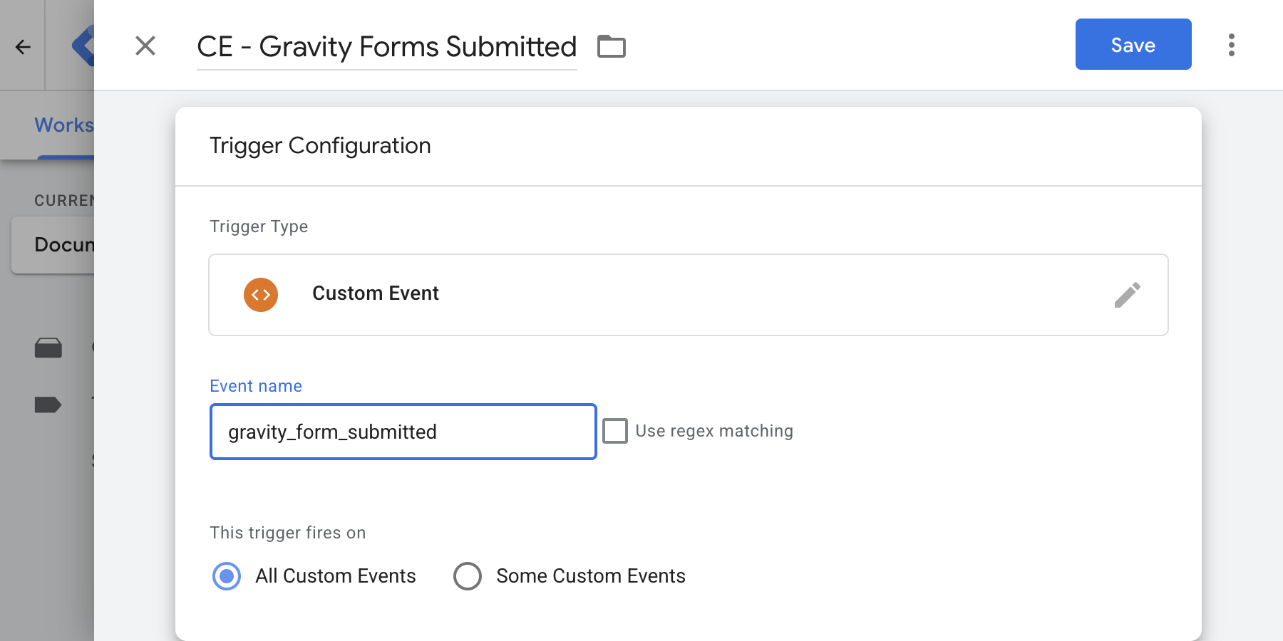Click the Use regex matching label text
This screenshot has width=1283, height=641.
tap(714, 431)
